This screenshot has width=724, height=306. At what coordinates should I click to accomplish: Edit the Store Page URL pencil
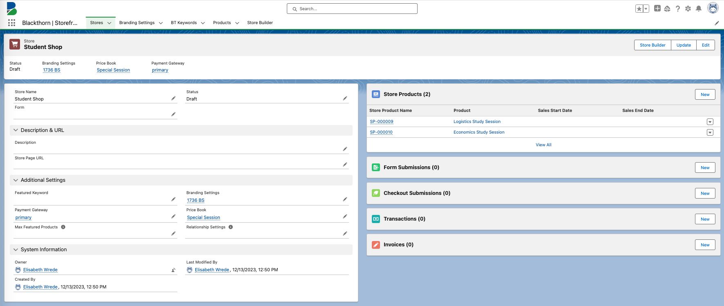click(345, 165)
